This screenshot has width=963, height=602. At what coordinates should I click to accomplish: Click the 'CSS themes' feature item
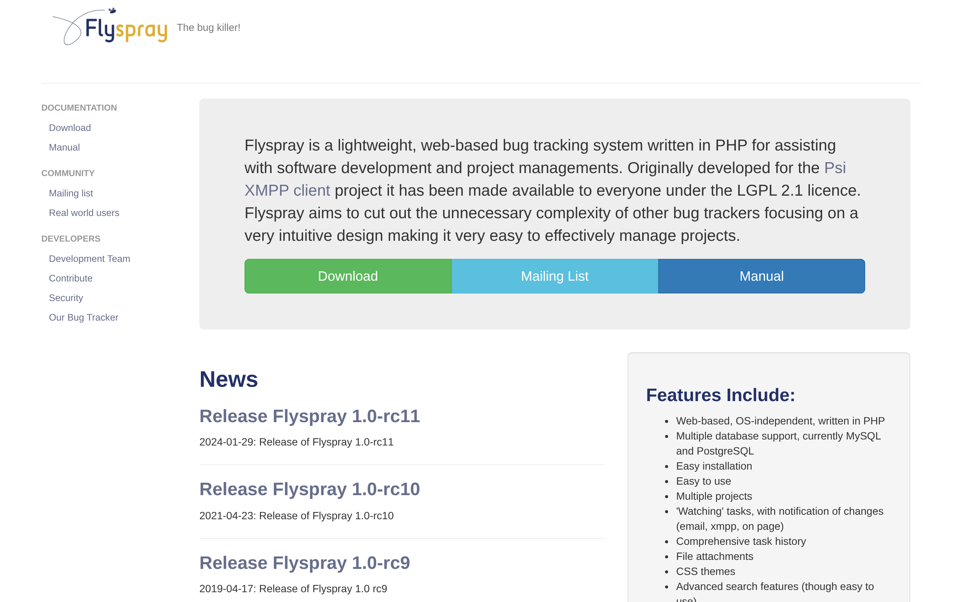tap(706, 572)
